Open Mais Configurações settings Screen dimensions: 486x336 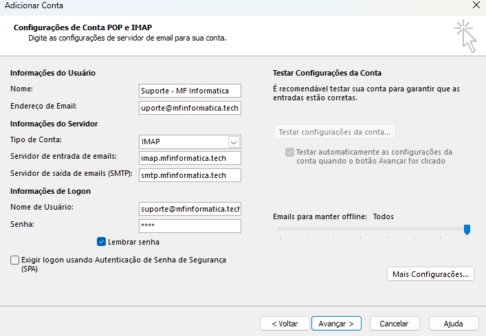[x=431, y=274]
